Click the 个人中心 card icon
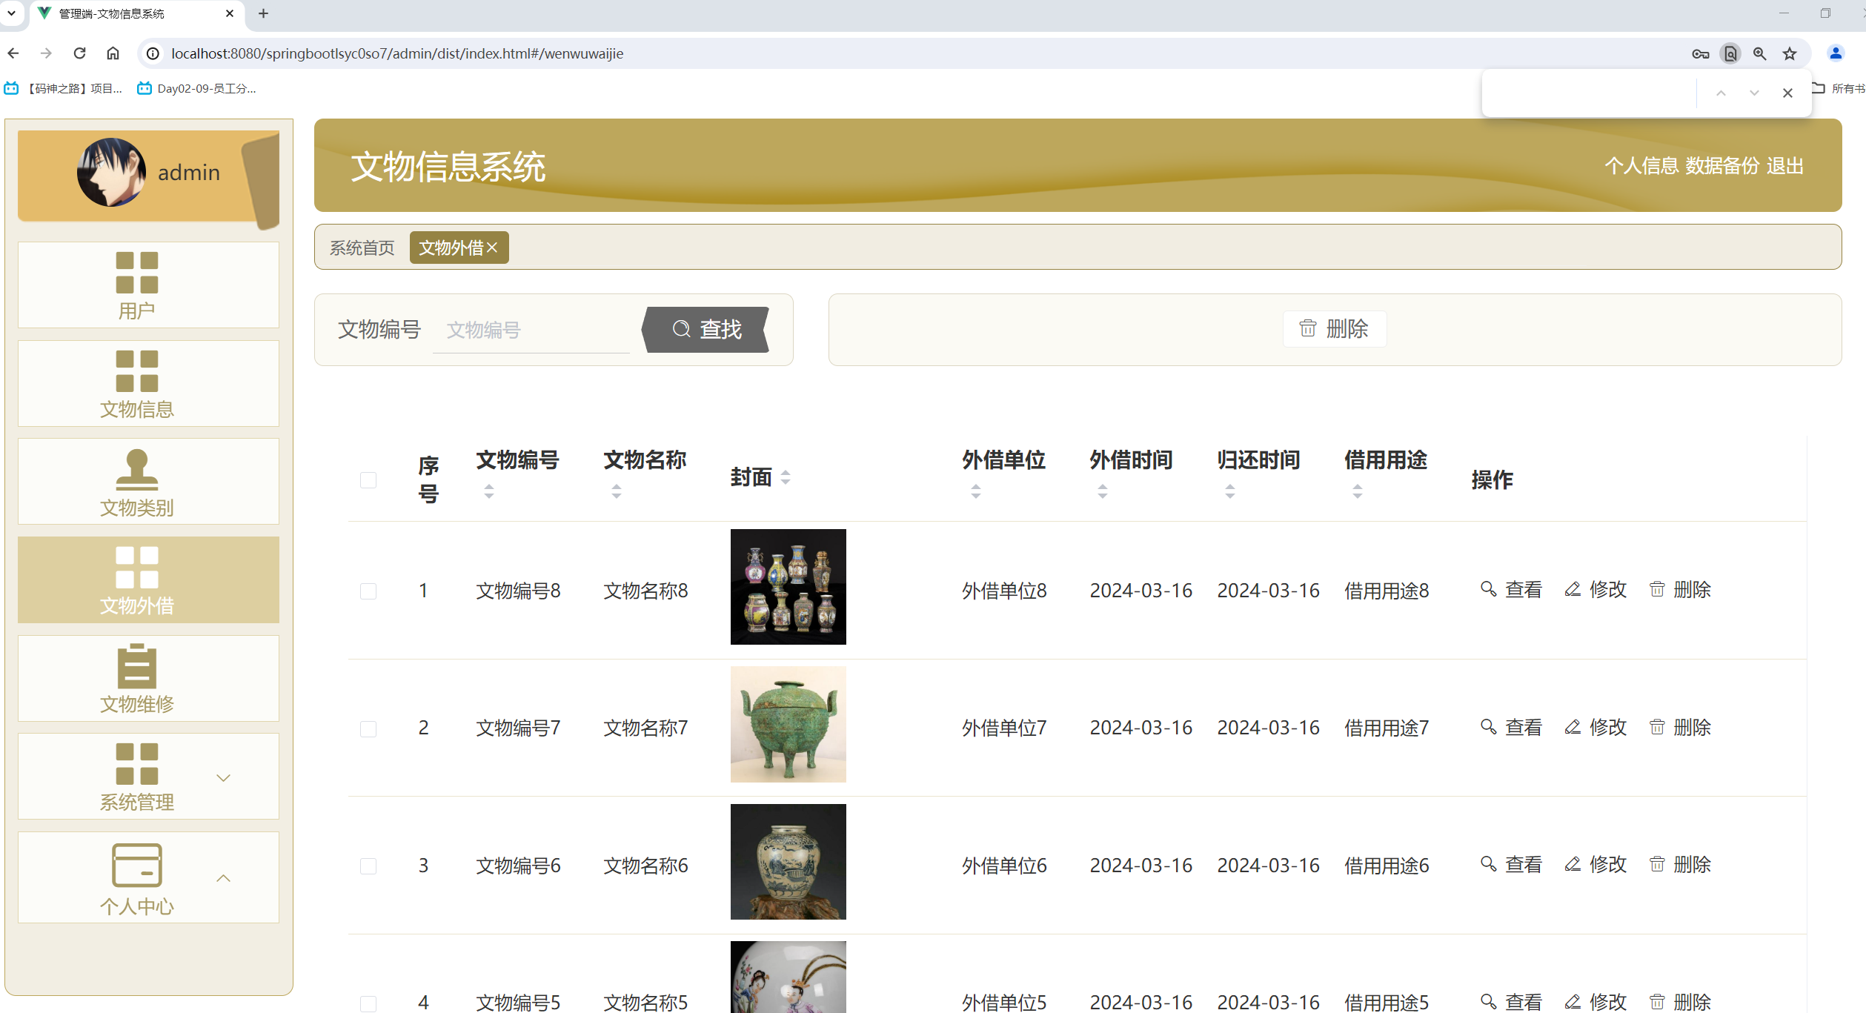This screenshot has height=1013, width=1866. (x=137, y=865)
